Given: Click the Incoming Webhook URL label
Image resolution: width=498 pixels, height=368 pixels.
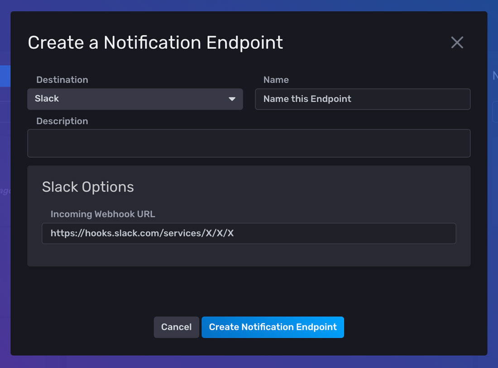Looking at the screenshot, I should 103,214.
